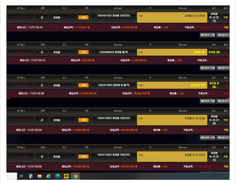Open Internet Explorer from the taskbar
236x183 pixels.
pos(48,176)
